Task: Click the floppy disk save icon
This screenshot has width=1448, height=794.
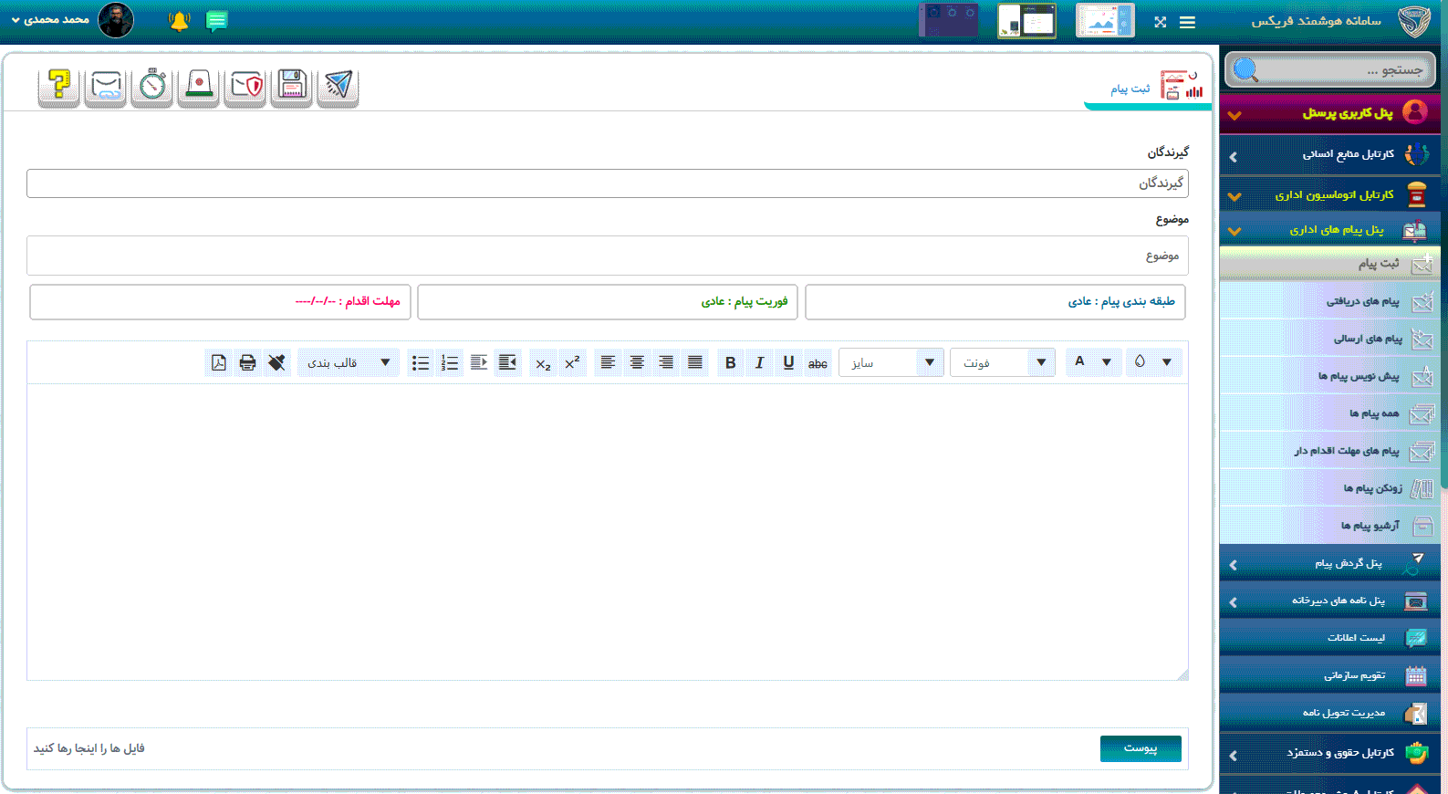Action: pyautogui.click(x=291, y=86)
